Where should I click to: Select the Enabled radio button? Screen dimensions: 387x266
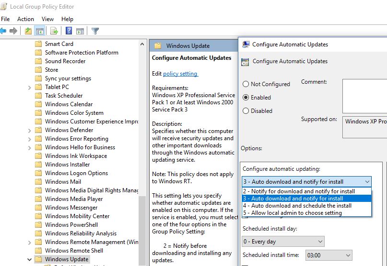pyautogui.click(x=246, y=98)
